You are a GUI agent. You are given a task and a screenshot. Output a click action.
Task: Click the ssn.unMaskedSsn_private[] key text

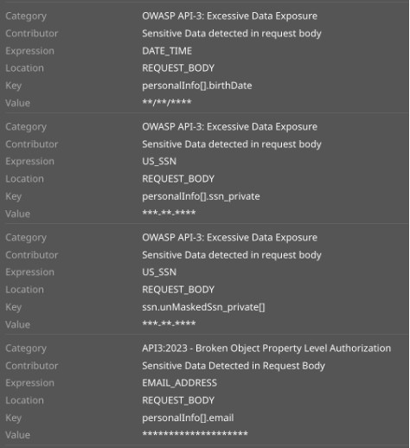pyautogui.click(x=203, y=307)
